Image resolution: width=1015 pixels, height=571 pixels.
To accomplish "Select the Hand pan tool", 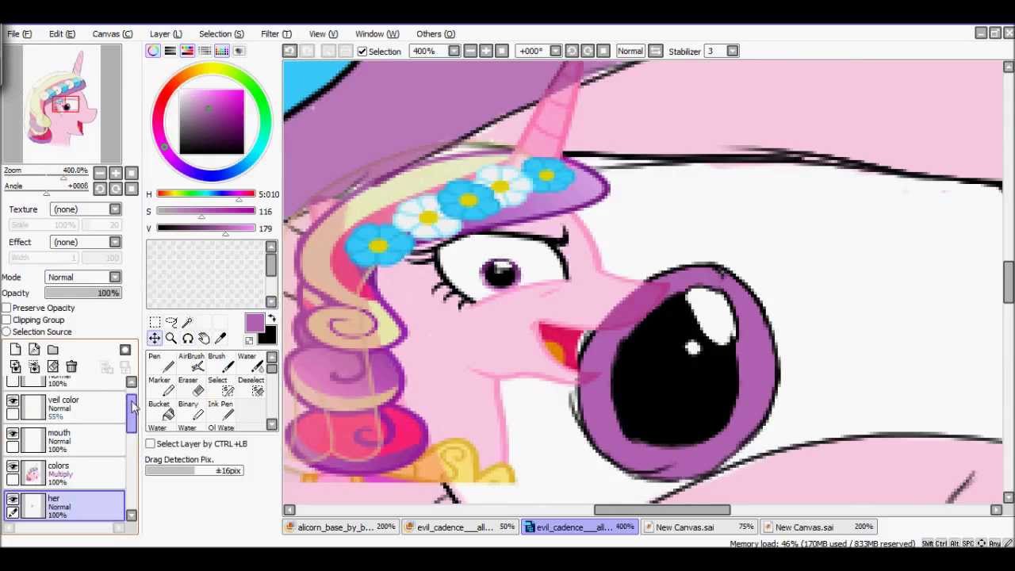I will [x=204, y=339].
